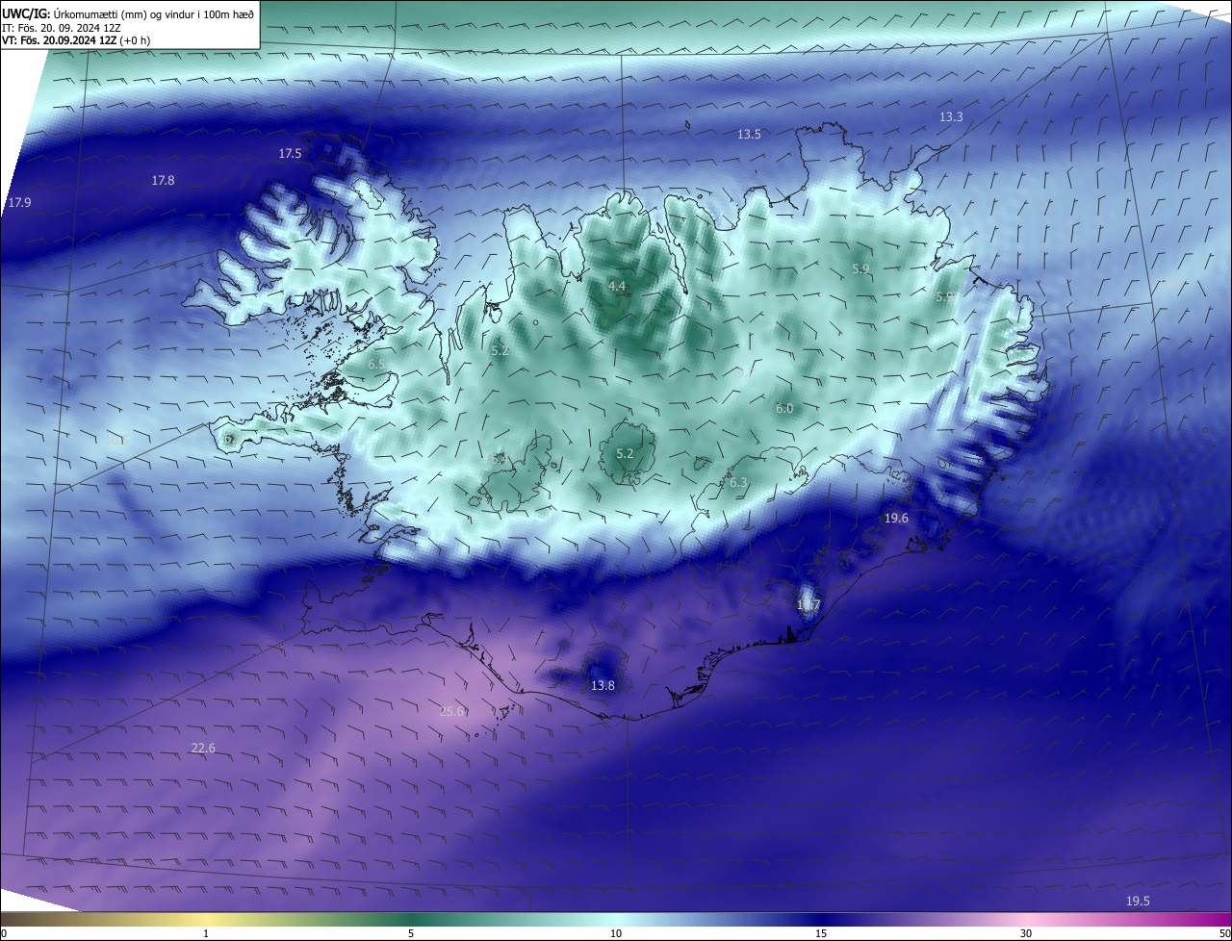Click the '15' tick on the color scale
1232x941 pixels.
pyautogui.click(x=821, y=933)
